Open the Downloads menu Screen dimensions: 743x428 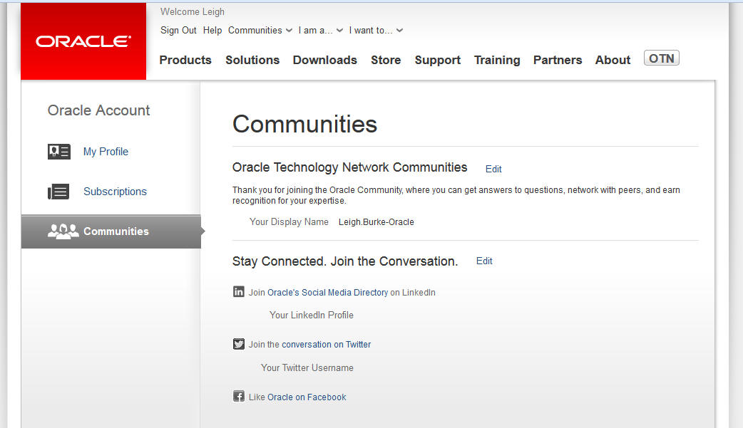[325, 60]
